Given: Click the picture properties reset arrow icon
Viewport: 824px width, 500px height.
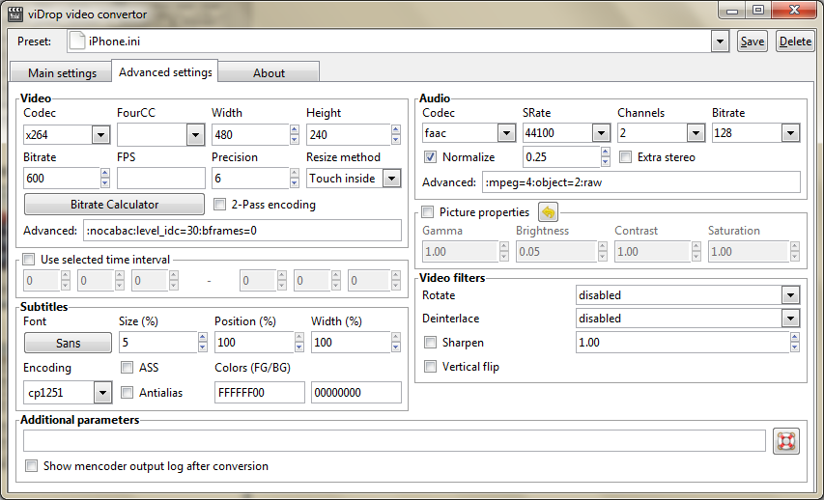Looking at the screenshot, I should click(548, 211).
